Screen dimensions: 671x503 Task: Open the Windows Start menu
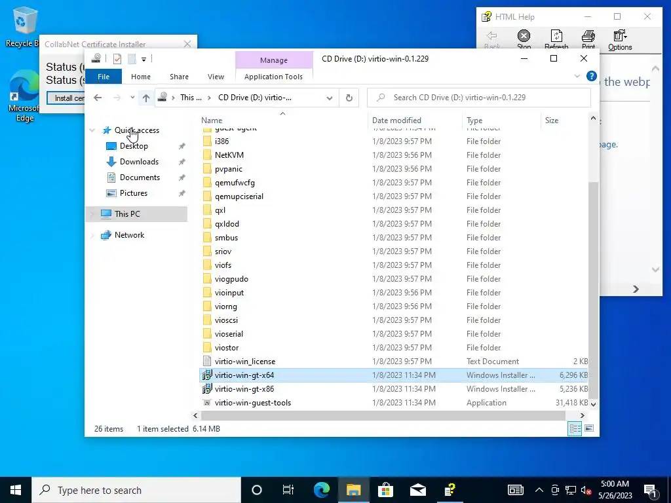(x=16, y=490)
